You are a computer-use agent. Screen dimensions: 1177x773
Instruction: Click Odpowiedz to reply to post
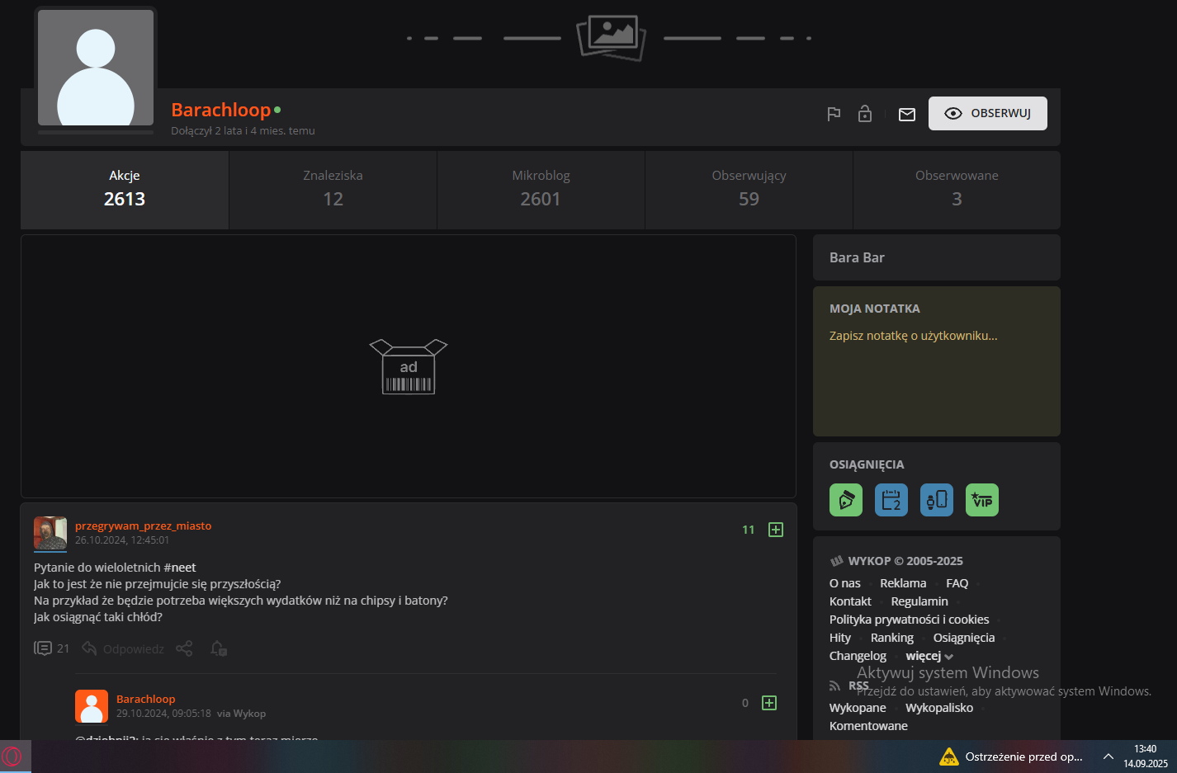pyautogui.click(x=124, y=648)
